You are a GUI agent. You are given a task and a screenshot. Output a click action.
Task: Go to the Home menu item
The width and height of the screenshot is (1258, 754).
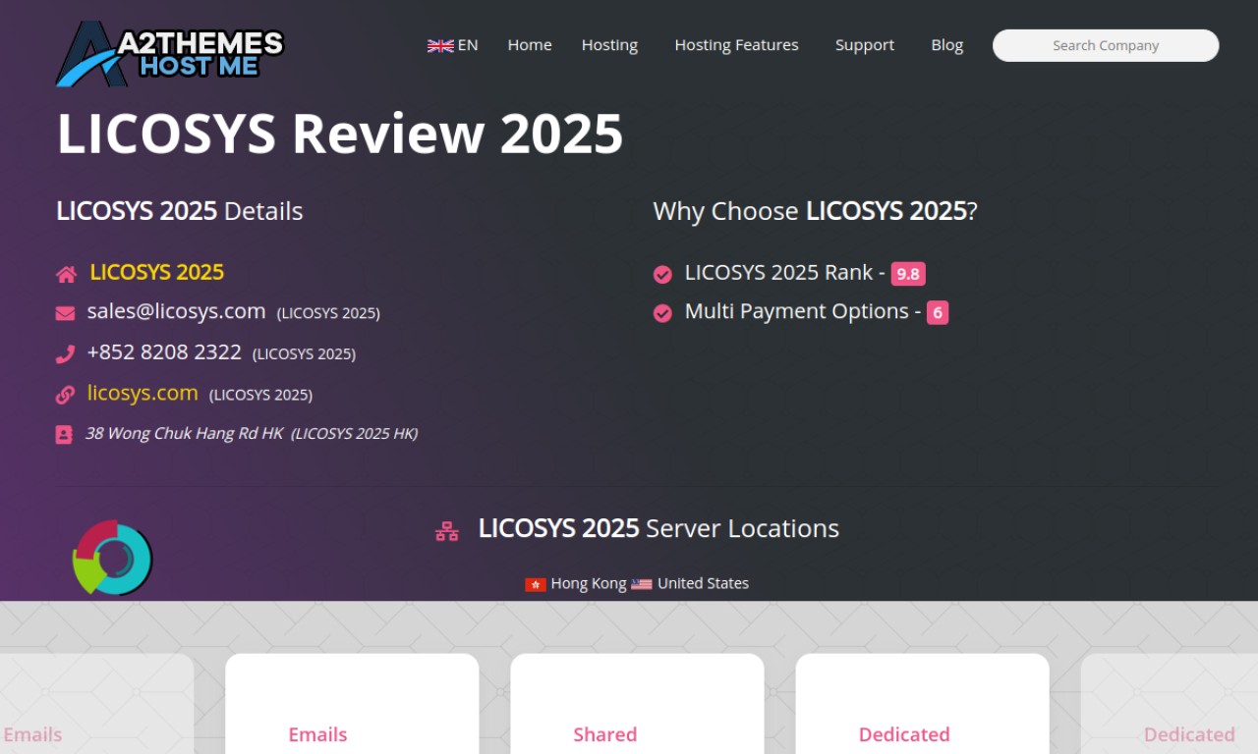pos(530,45)
